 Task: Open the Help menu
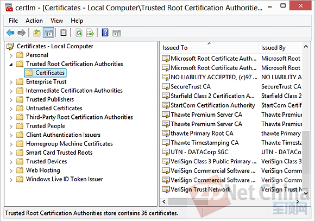coord(77,21)
